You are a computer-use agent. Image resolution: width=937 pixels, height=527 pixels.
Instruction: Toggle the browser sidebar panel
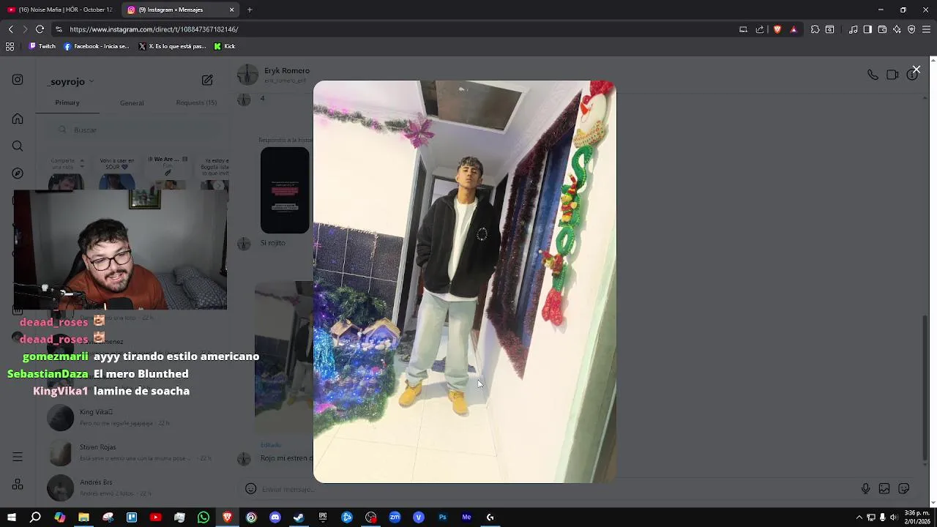867,29
